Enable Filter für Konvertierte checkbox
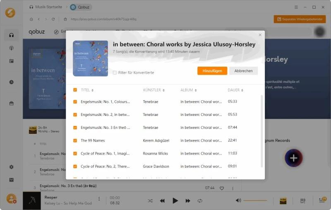Viewport: 331px width, 210px height. pyautogui.click(x=115, y=72)
